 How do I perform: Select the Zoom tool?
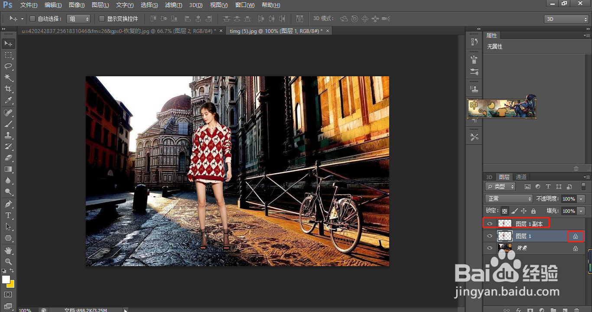[8, 261]
